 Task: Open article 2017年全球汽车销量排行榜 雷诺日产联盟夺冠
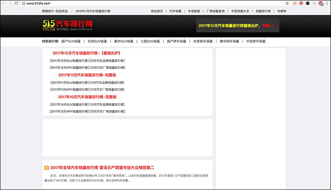tap(102, 168)
